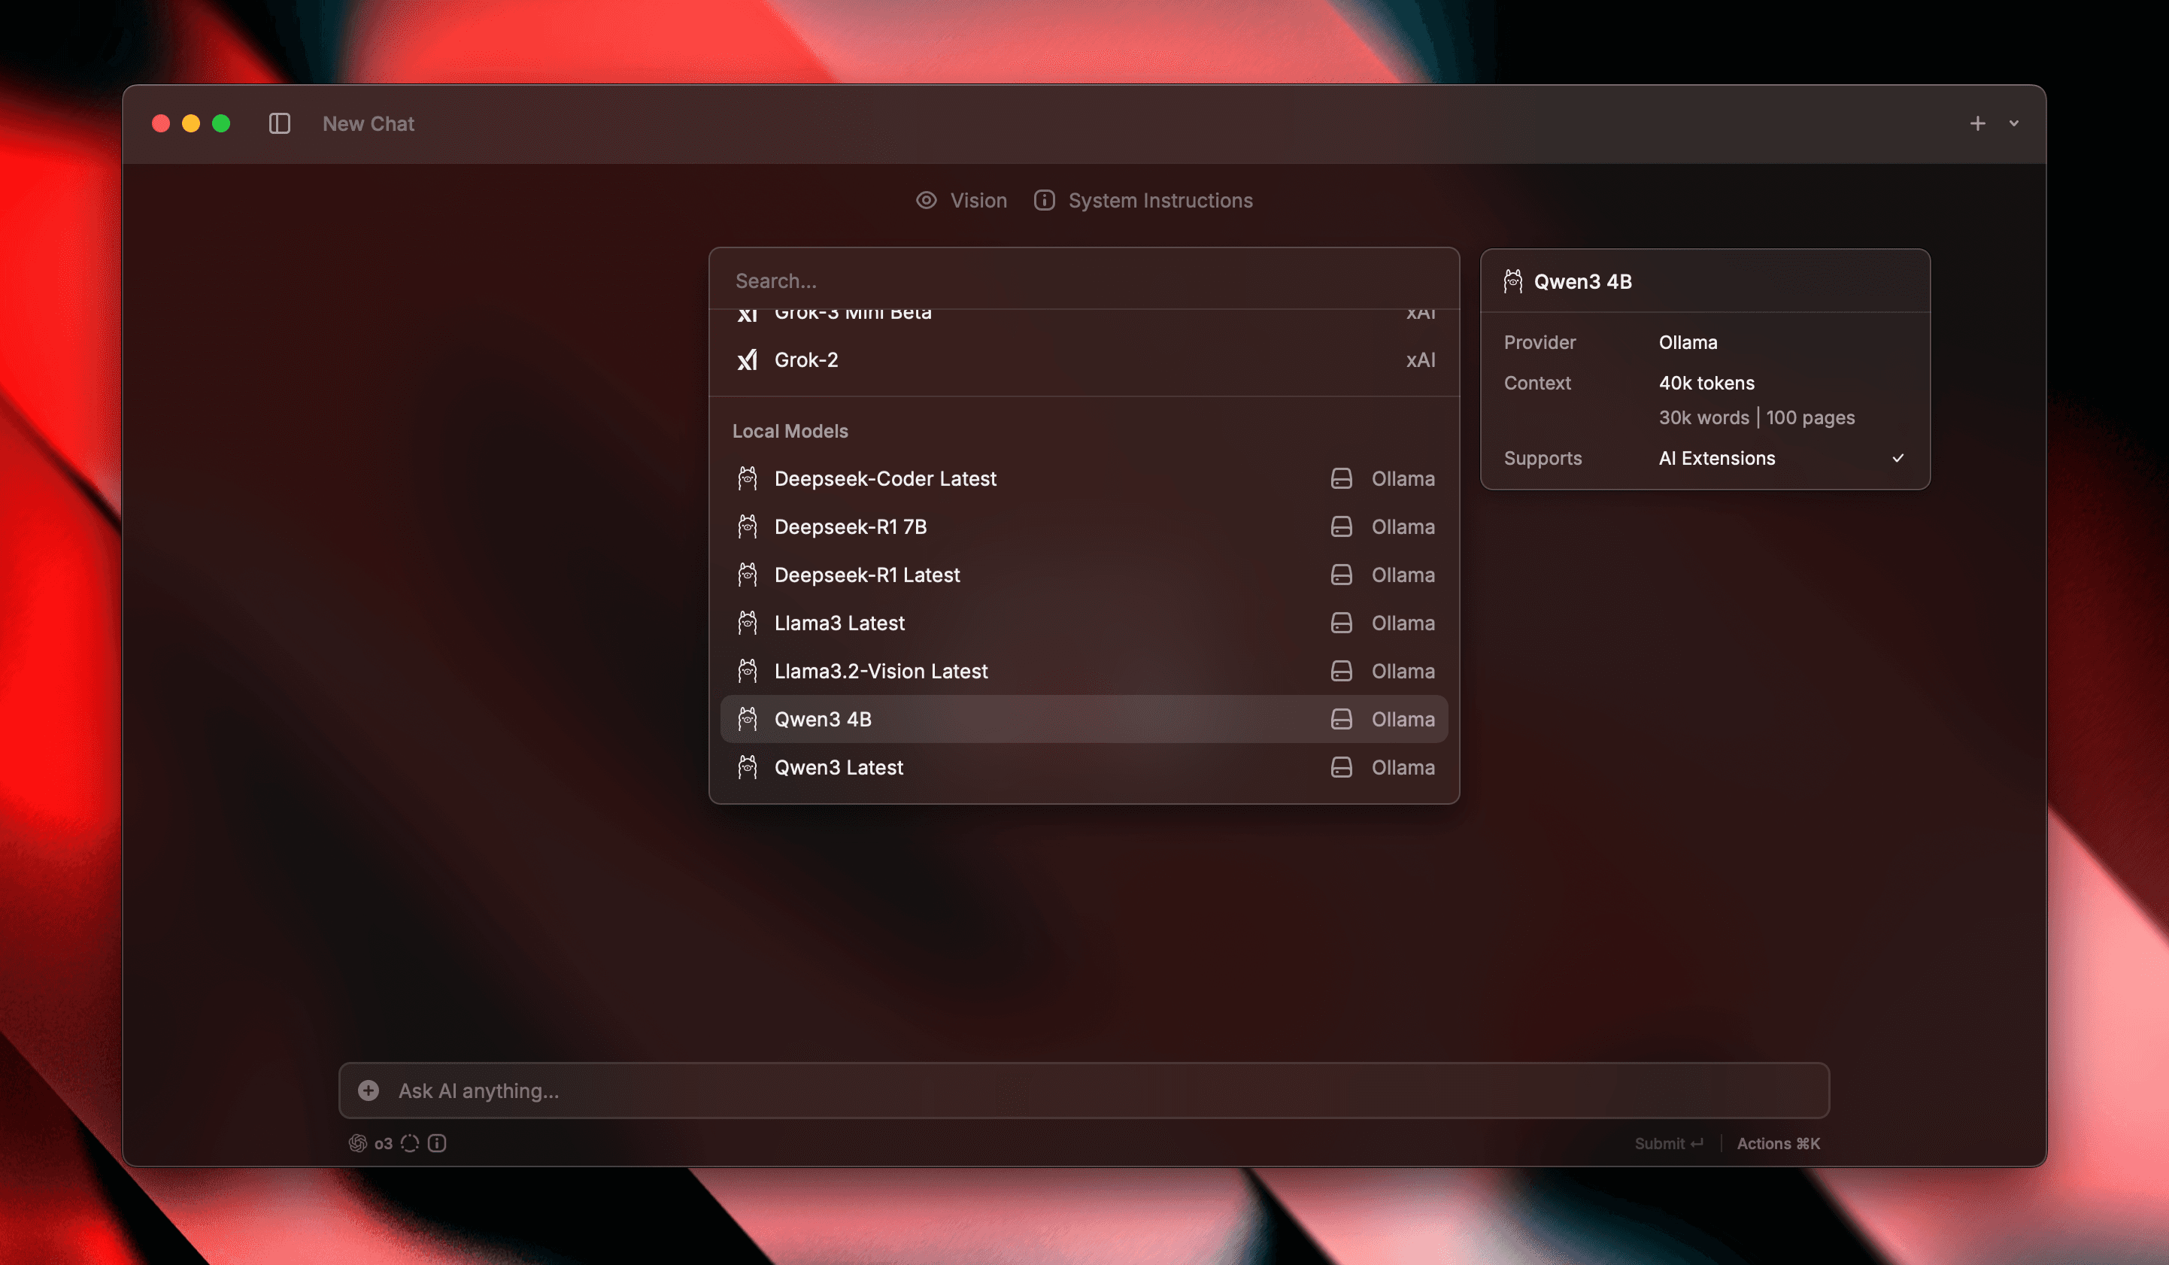Click llama icon beside Deepseek-R1 7B
Screen dimensions: 2169x1265
coord(747,526)
